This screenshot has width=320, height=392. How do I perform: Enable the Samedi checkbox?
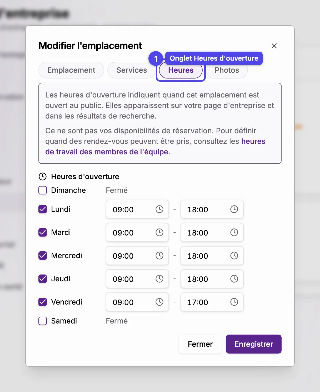[x=43, y=321]
